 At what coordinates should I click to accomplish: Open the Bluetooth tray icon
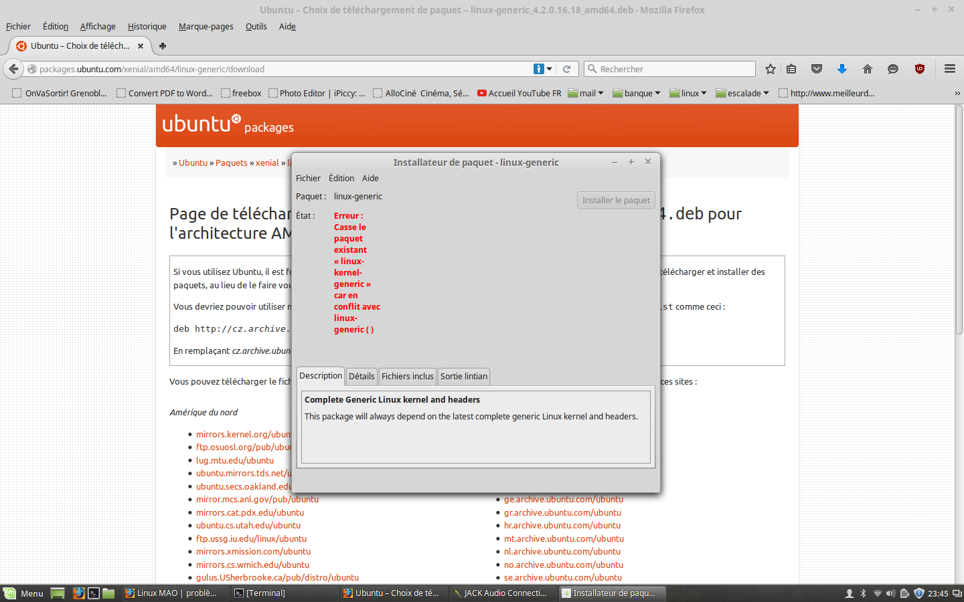(x=864, y=593)
